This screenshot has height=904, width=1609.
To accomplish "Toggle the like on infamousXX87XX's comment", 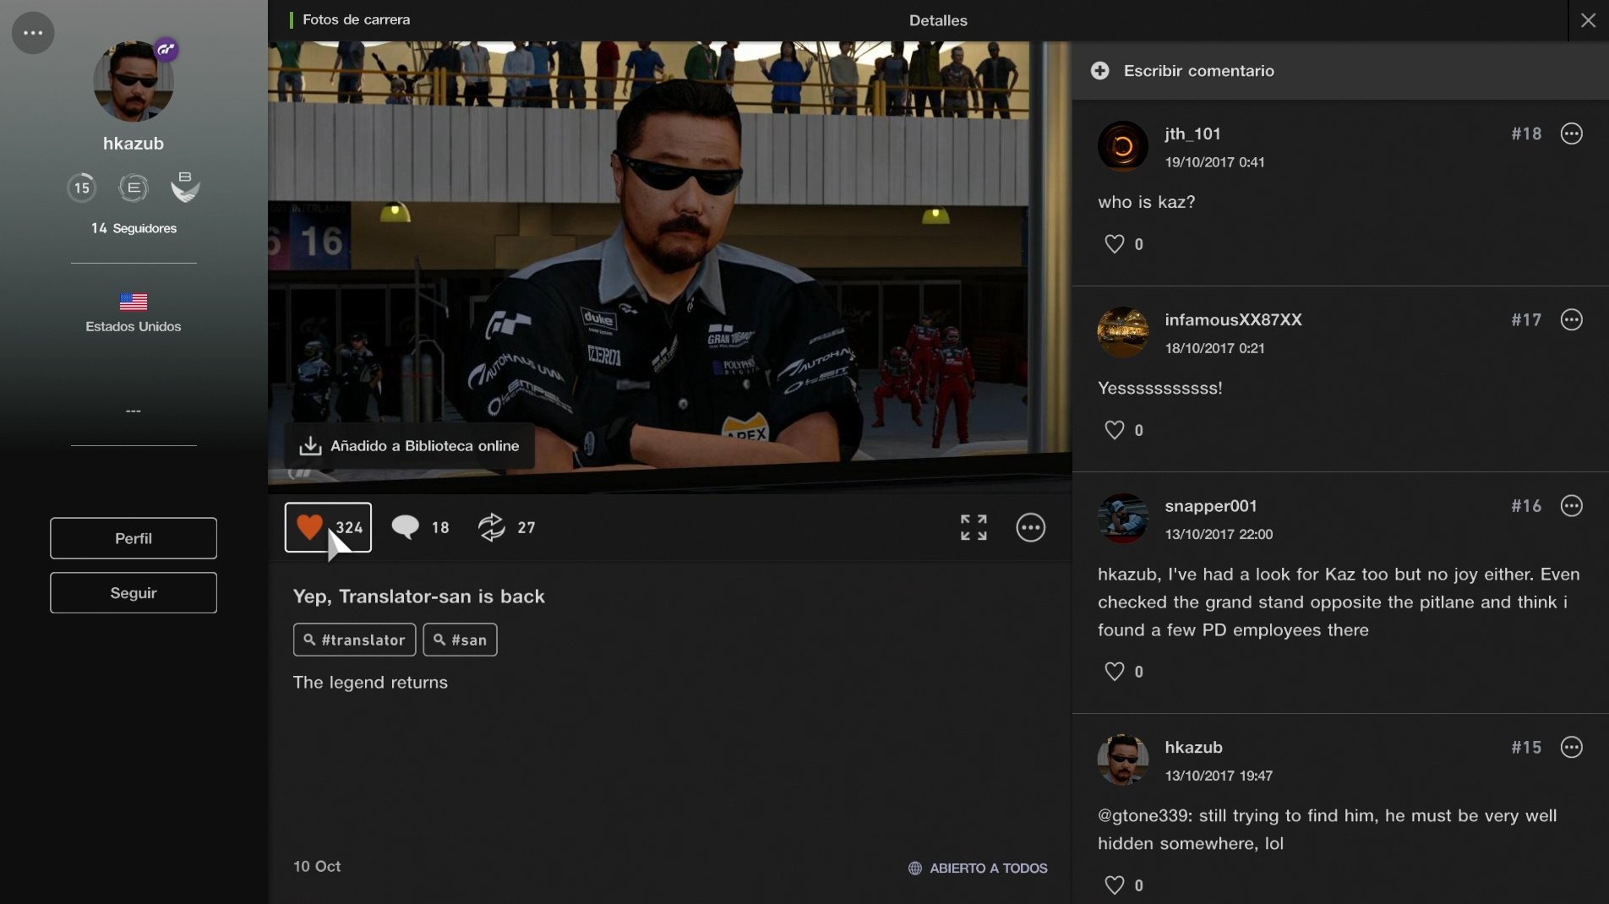I will tap(1114, 430).
